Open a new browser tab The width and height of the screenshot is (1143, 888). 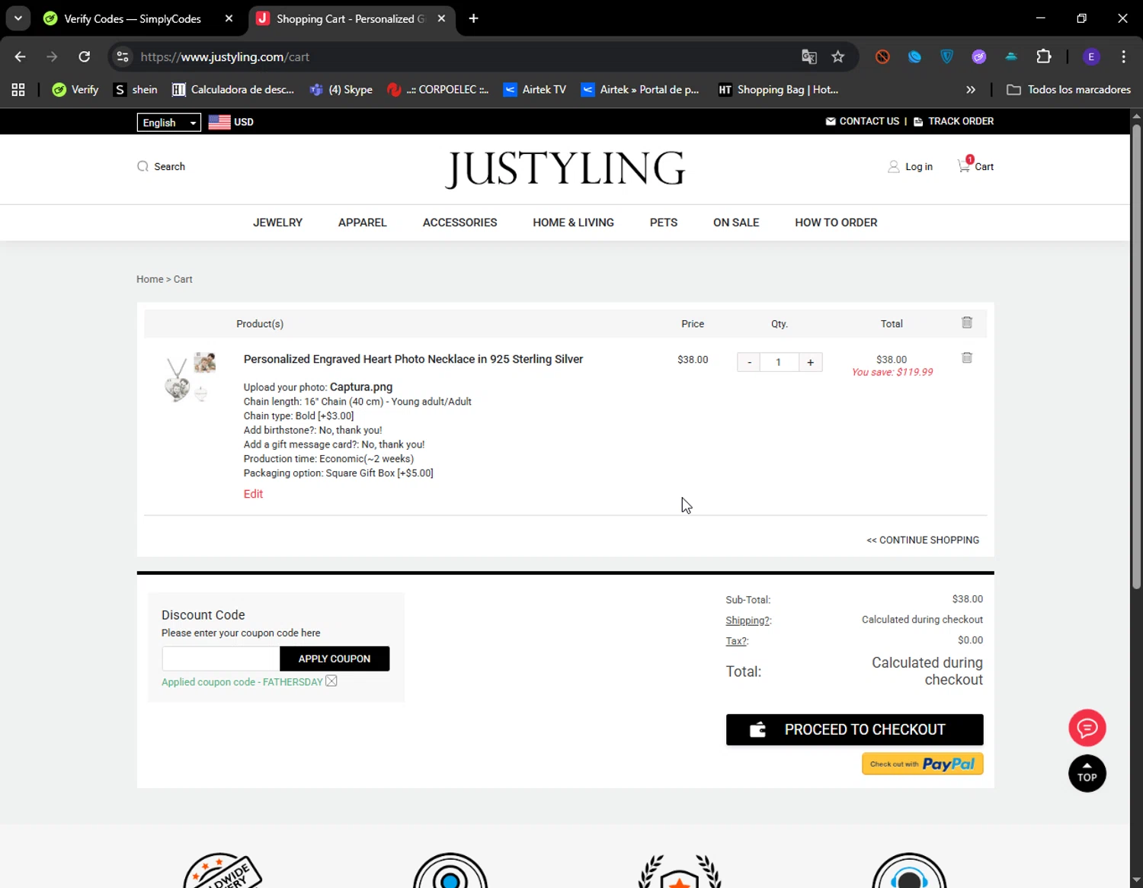pos(473,18)
